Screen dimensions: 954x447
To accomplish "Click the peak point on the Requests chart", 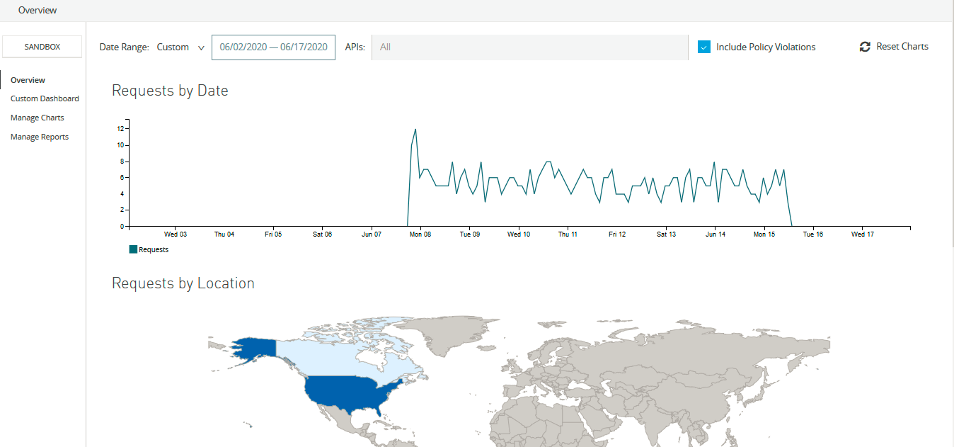I will tap(415, 130).
